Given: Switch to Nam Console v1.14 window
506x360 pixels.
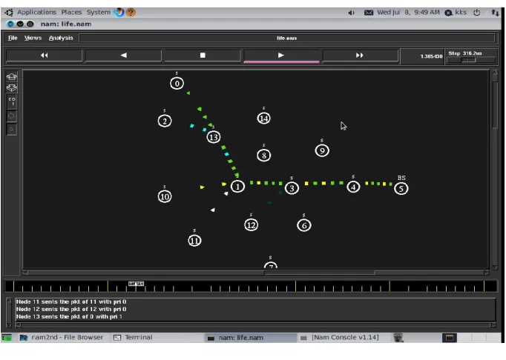Looking at the screenshot, I should 340,338.
